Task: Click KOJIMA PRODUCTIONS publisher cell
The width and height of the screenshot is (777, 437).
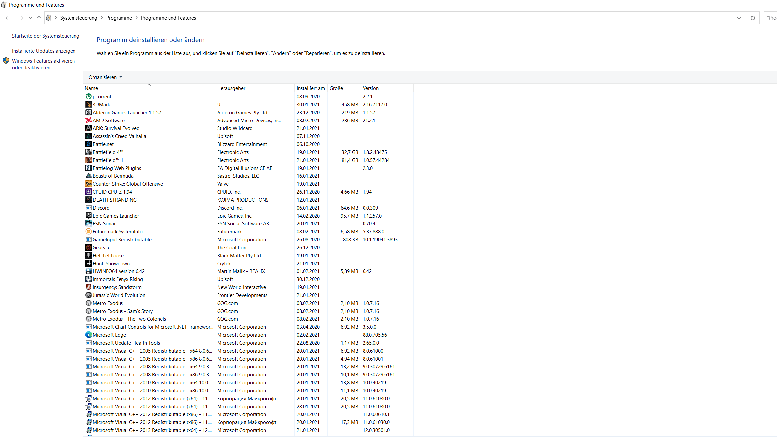Action: point(243,200)
